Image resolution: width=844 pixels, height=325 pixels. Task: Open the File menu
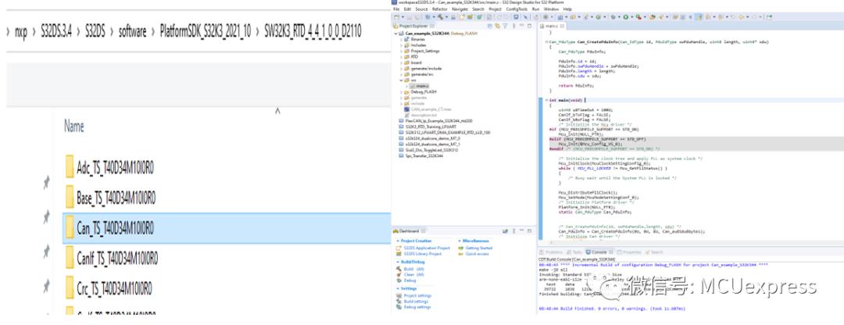(x=396, y=9)
